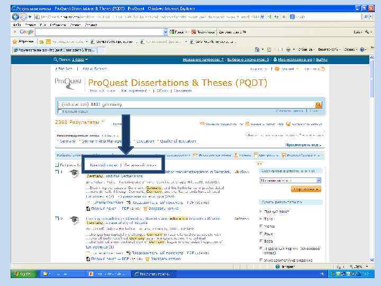Image resolution: width=381 pixels, height=286 pixels.
Task: Click the Germany suggested topic link
Action: (x=67, y=141)
